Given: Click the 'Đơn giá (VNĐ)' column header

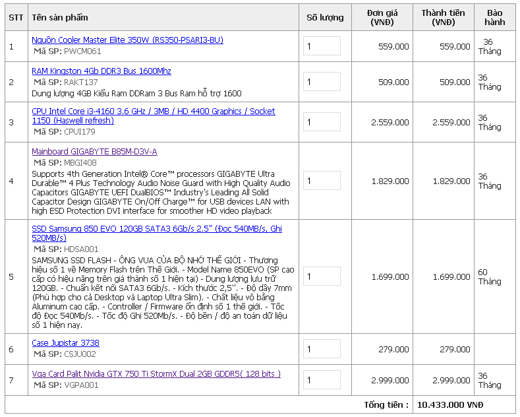Looking at the screenshot, I should pyautogui.click(x=382, y=18).
